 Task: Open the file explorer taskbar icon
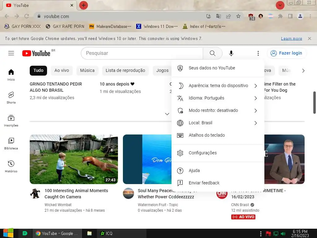[x=89, y=233]
